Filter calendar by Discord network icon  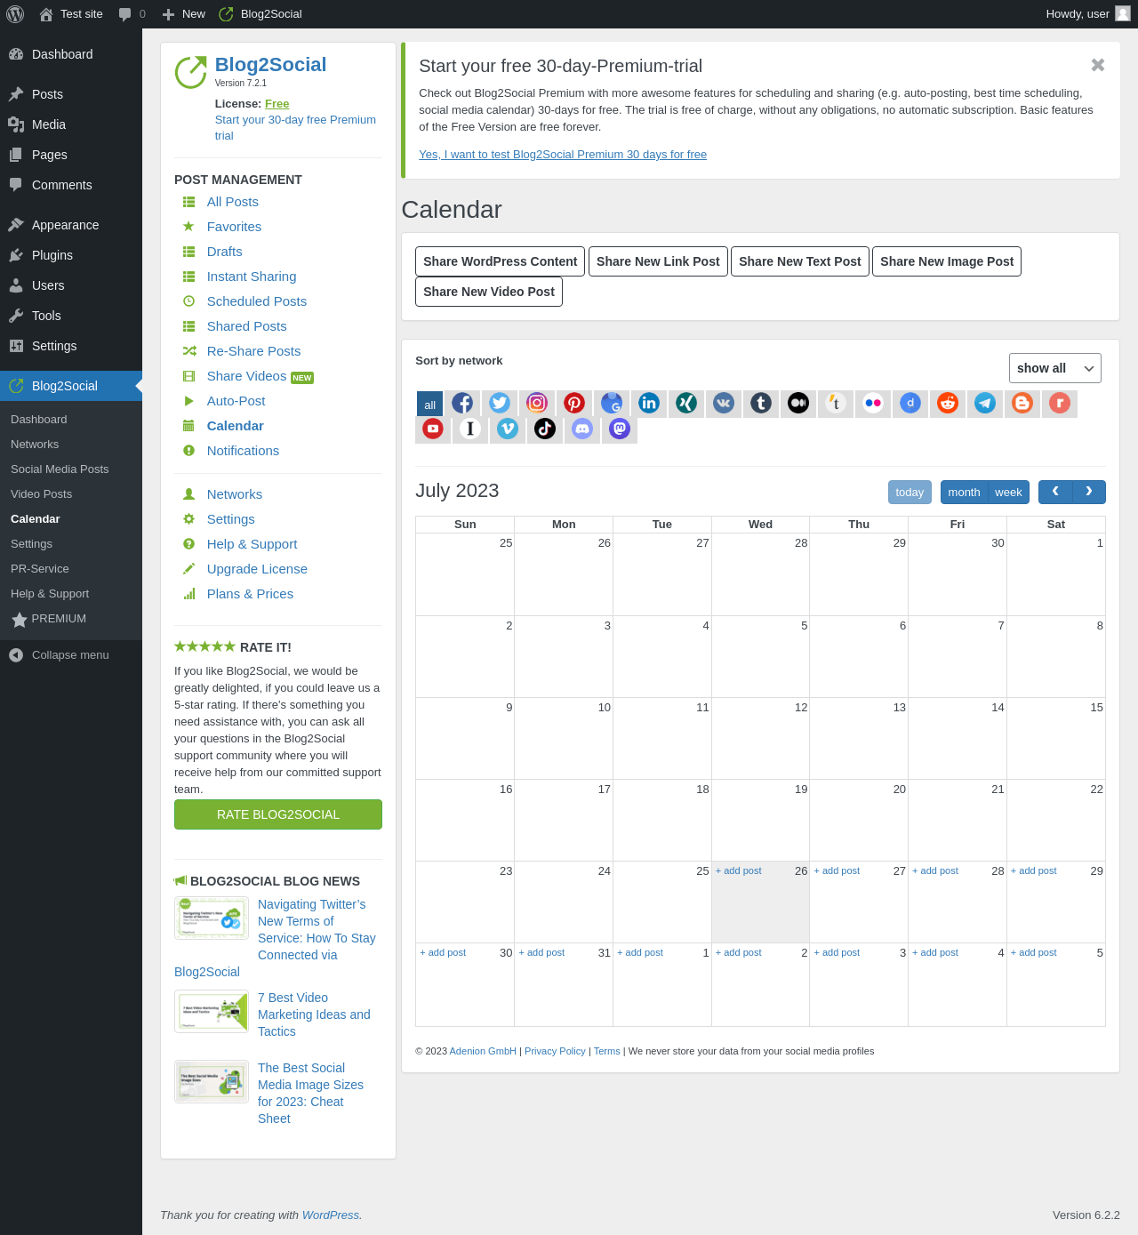pos(582,429)
